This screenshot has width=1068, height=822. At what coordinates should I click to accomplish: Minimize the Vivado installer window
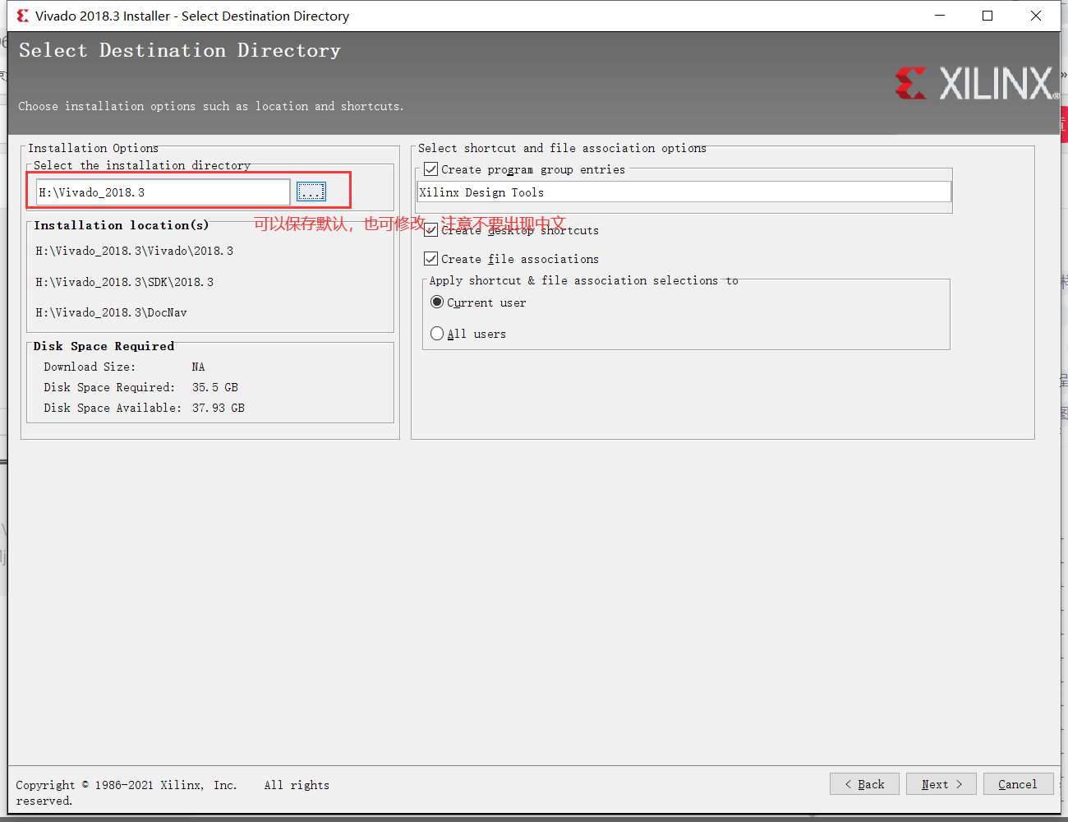tap(940, 16)
